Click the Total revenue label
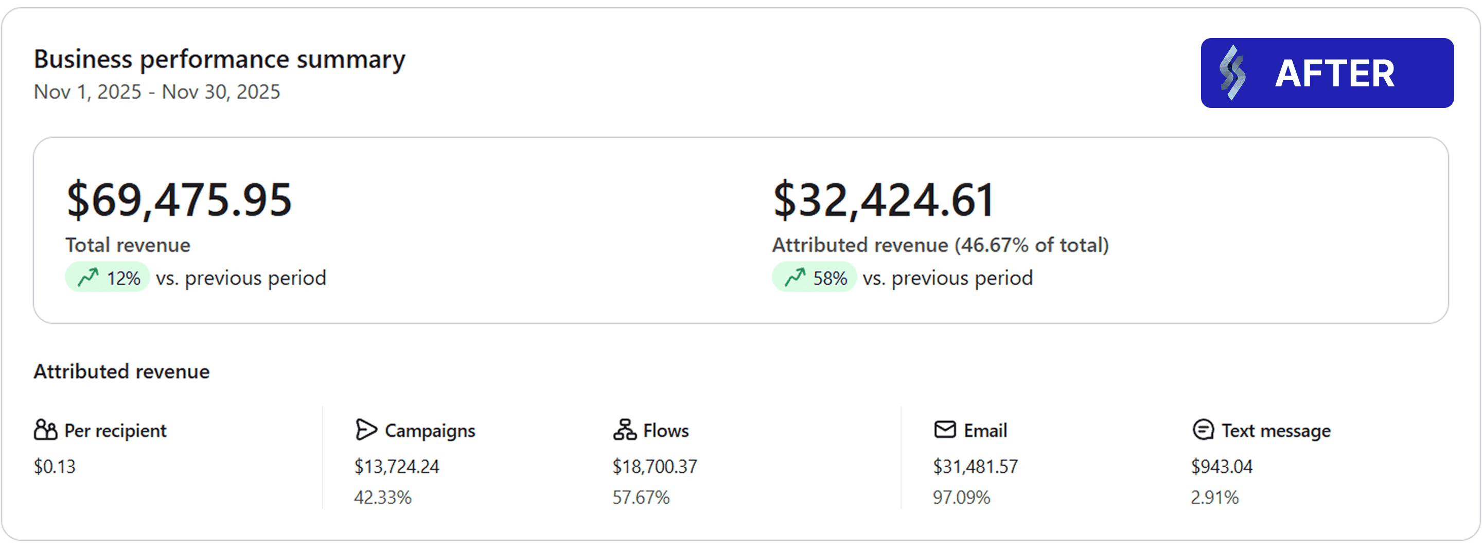The height and width of the screenshot is (546, 1482). click(x=128, y=245)
